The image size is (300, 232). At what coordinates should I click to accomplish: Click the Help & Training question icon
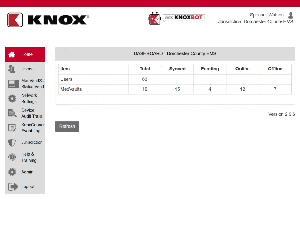tap(12, 157)
